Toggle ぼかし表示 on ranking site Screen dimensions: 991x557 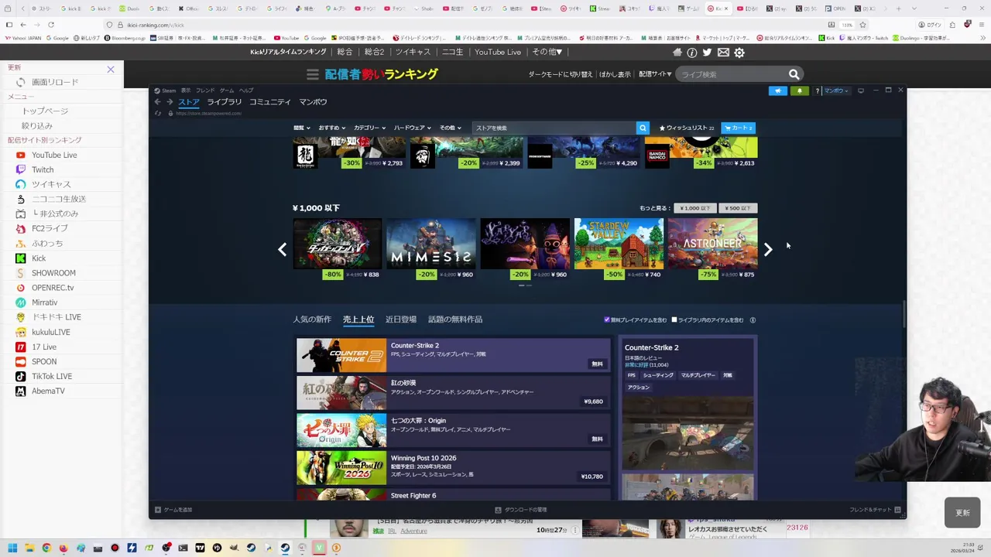click(615, 74)
